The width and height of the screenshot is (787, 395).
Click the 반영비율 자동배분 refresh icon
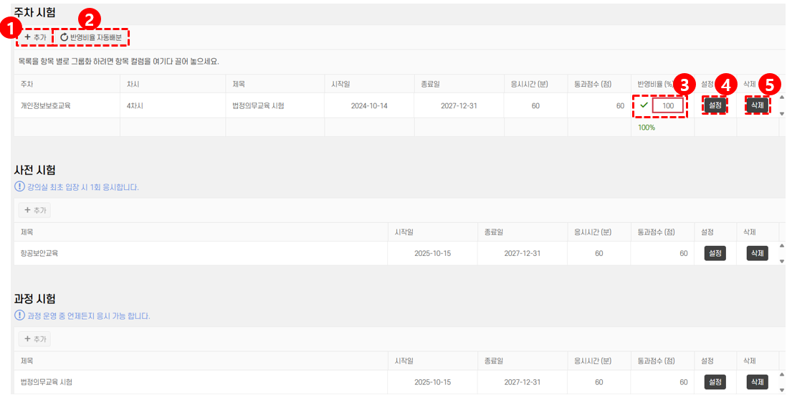click(x=65, y=37)
